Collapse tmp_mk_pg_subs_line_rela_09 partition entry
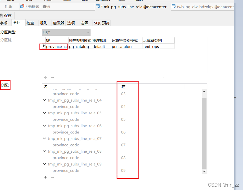 tap(45, 164)
